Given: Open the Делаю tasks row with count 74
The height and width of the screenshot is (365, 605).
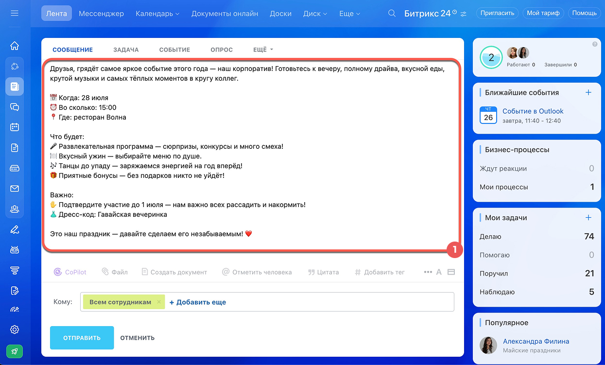Looking at the screenshot, I should tap(537, 237).
